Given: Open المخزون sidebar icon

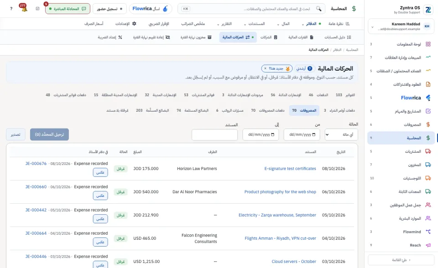Looking at the screenshot, I should click(x=428, y=165).
